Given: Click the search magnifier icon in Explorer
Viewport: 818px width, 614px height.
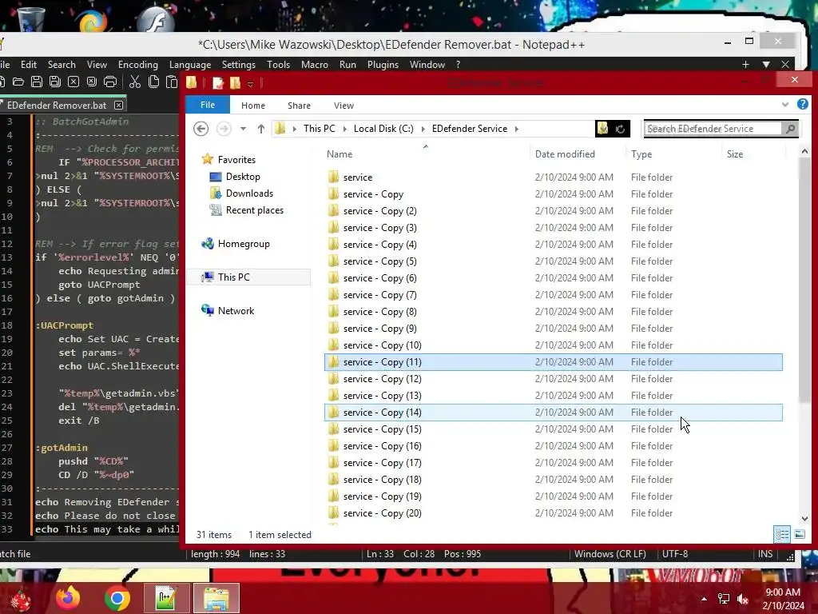Looking at the screenshot, I should pyautogui.click(x=790, y=129).
